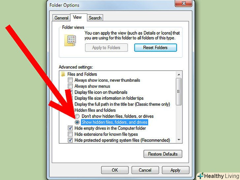Cancel the Folder Options dialog
Image resolution: width=240 pixels, height=180 pixels.
(x=145, y=170)
